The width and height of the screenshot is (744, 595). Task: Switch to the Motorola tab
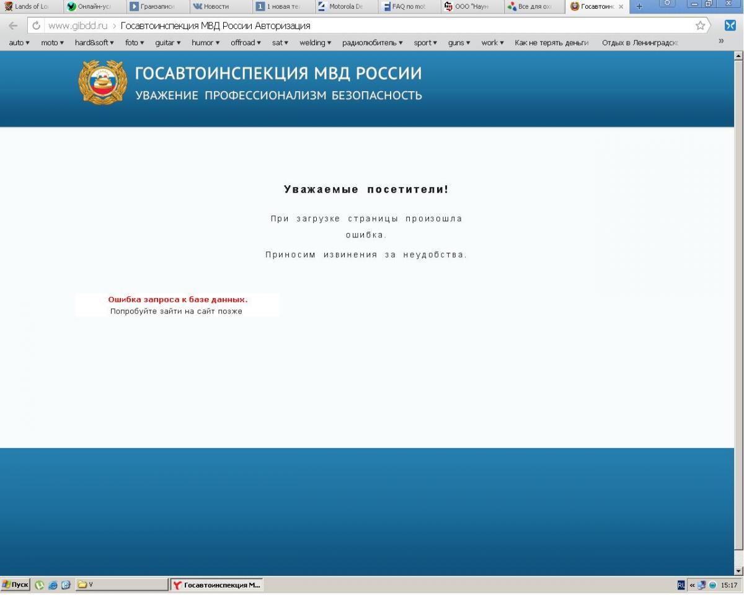[342, 7]
